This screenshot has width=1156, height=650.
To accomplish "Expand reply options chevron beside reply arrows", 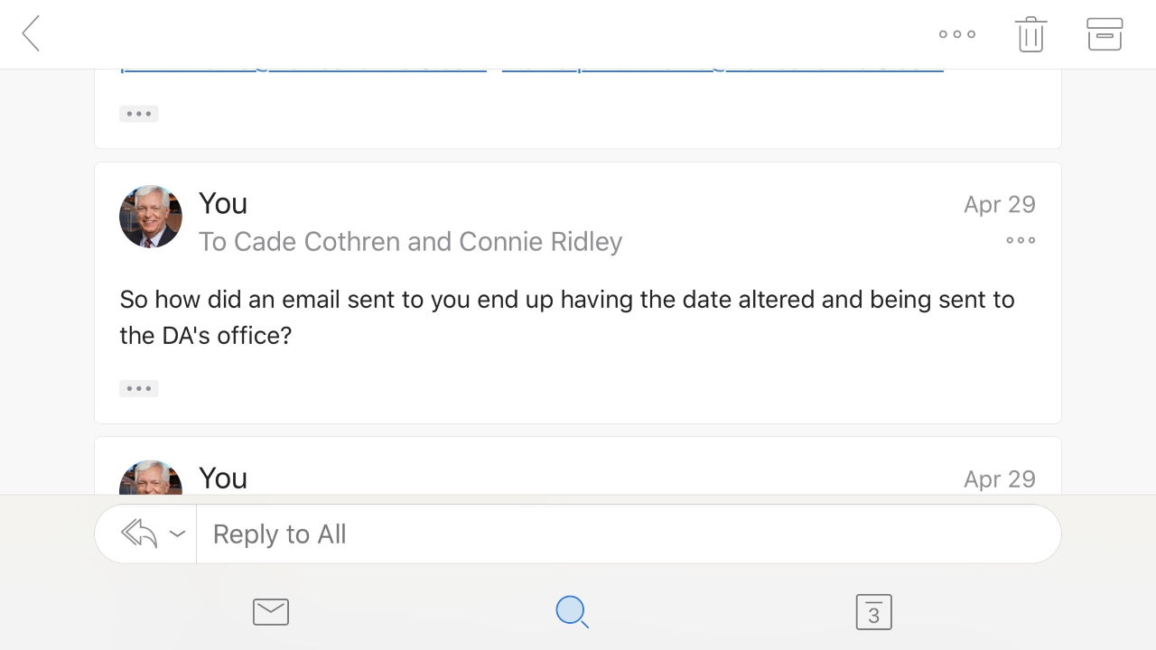I will click(x=178, y=534).
